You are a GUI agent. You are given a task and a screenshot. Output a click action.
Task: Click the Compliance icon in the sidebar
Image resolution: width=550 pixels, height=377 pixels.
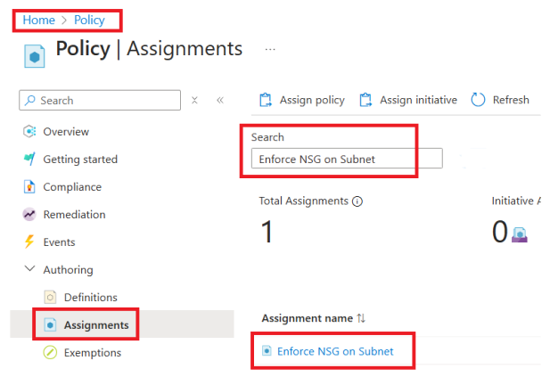tap(28, 187)
